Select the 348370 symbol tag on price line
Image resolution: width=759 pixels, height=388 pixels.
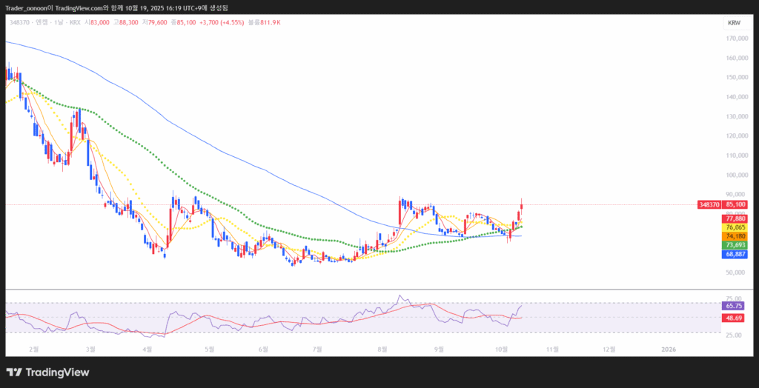pyautogui.click(x=709, y=204)
